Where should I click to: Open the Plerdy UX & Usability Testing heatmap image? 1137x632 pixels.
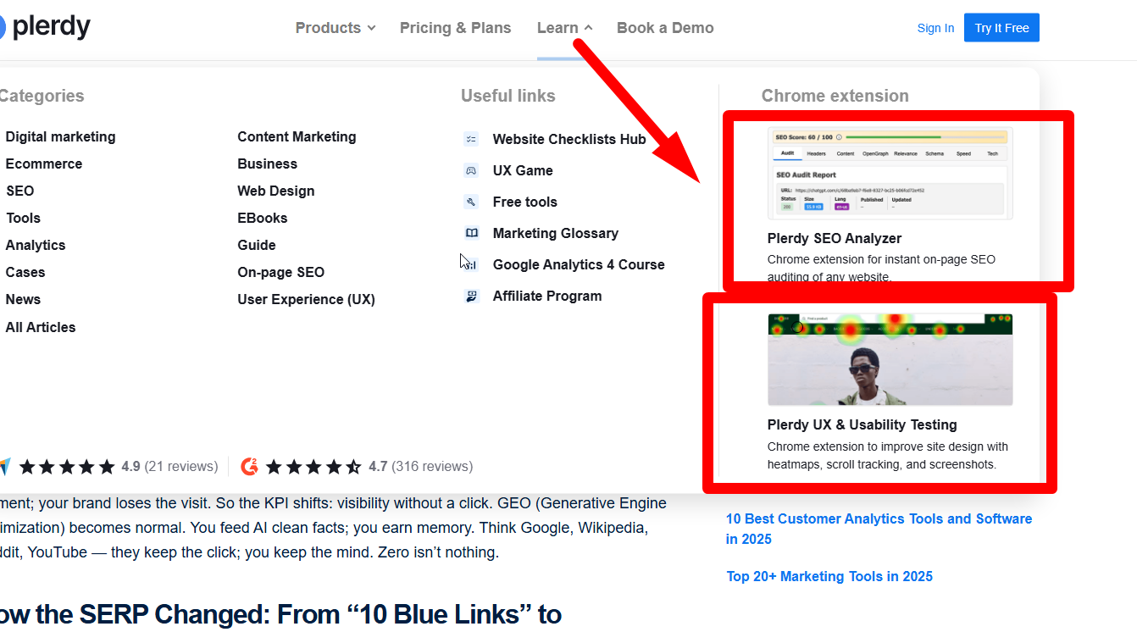890,360
